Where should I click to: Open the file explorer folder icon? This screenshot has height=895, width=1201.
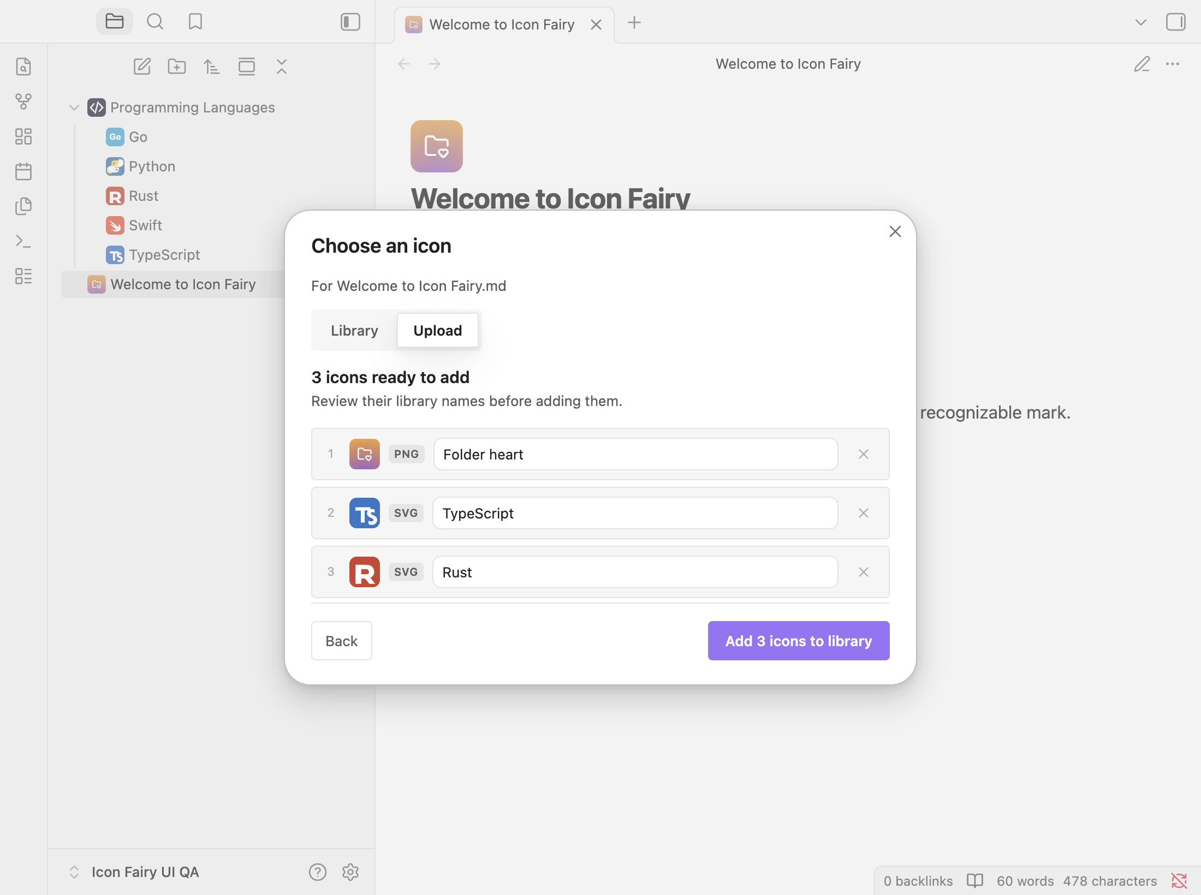pos(115,22)
